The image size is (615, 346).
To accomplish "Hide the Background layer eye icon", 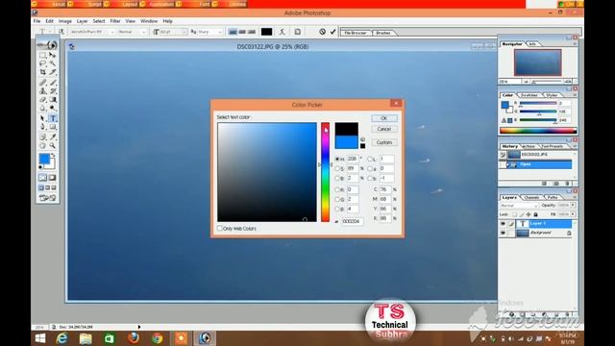I will coord(503,233).
